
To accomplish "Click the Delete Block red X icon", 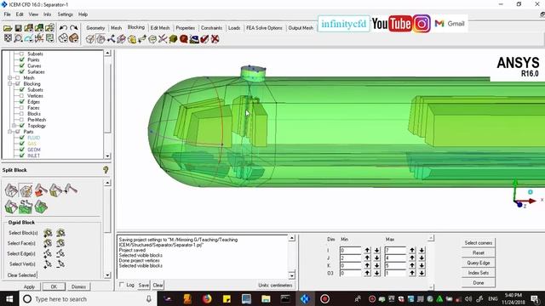I will [215, 39].
